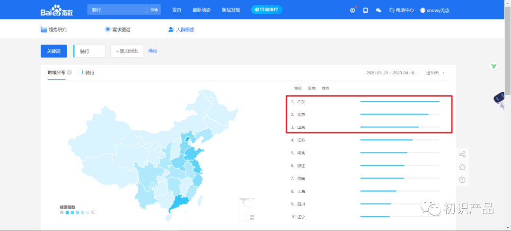Click the 行业排行 pill button

pos(266,10)
